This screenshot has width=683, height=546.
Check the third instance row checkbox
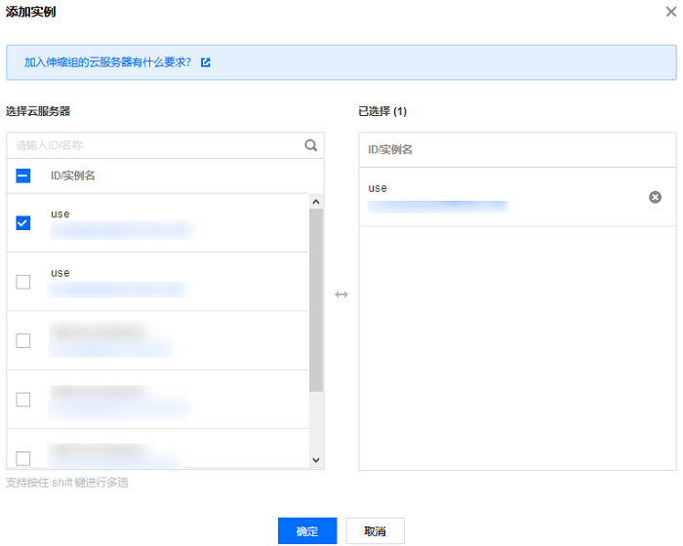coord(23,340)
